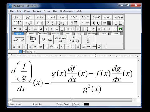The image size is (150, 112).
Task: Open the File menu
Action: pyautogui.click(x=12, y=11)
